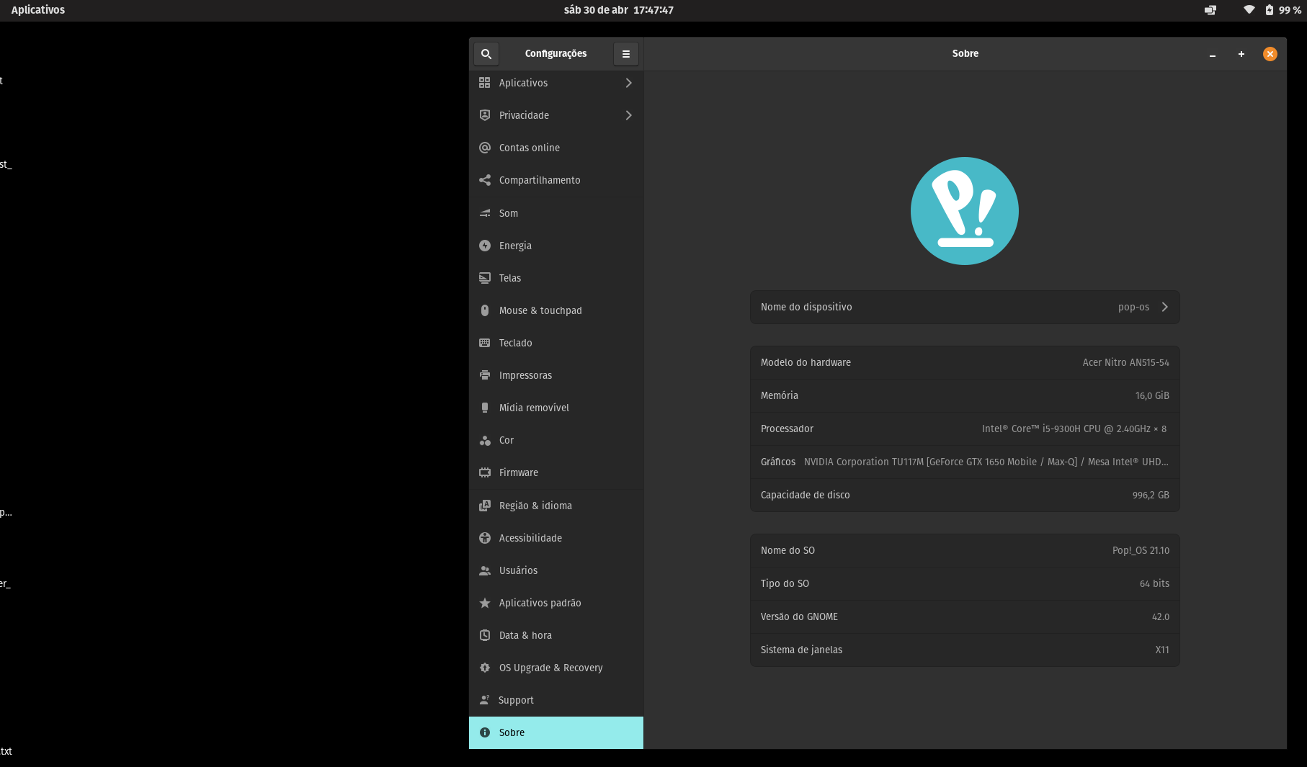Open Aplicativos padrão settings
This screenshot has width=1307, height=767.
pos(556,603)
